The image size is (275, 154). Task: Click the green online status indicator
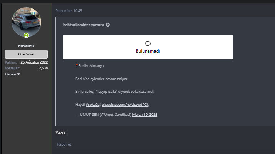26,35
